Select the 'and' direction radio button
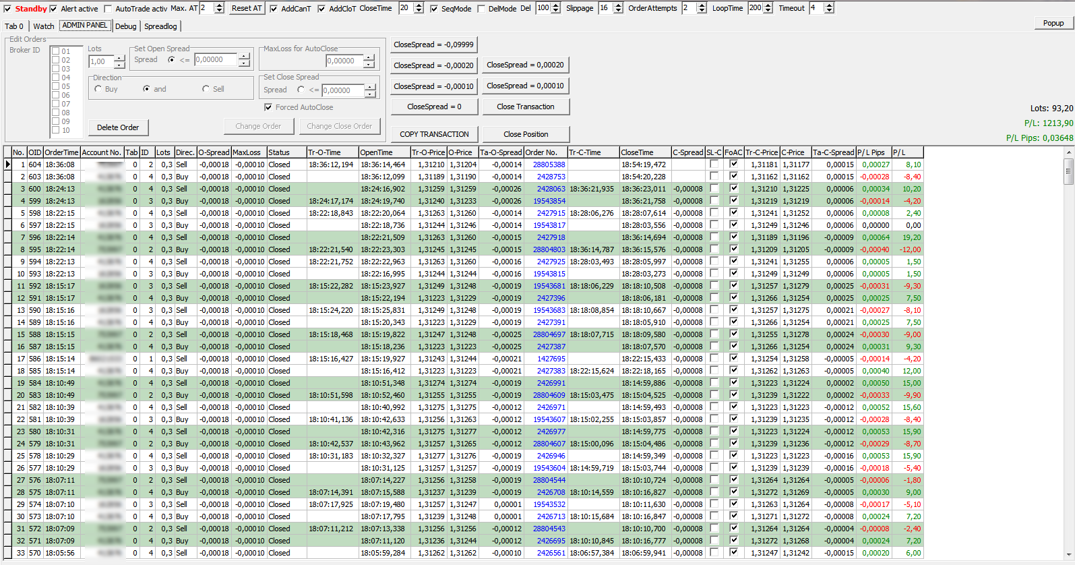This screenshot has width=1075, height=565. (146, 89)
